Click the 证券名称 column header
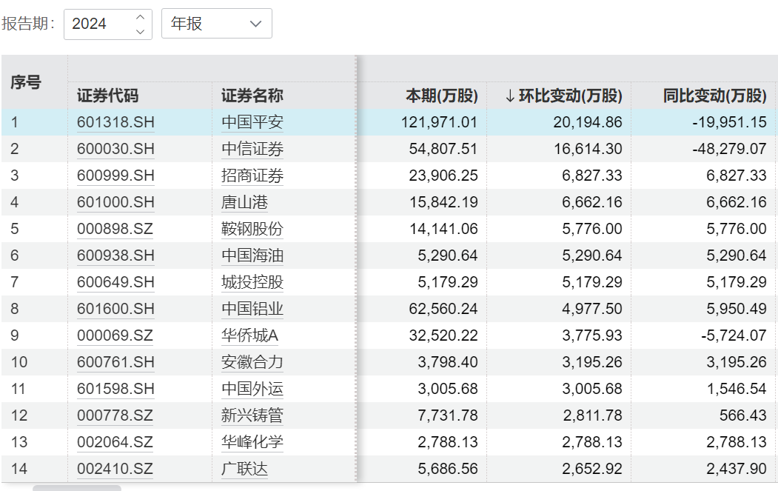Image resolution: width=778 pixels, height=491 pixels. 252,96
